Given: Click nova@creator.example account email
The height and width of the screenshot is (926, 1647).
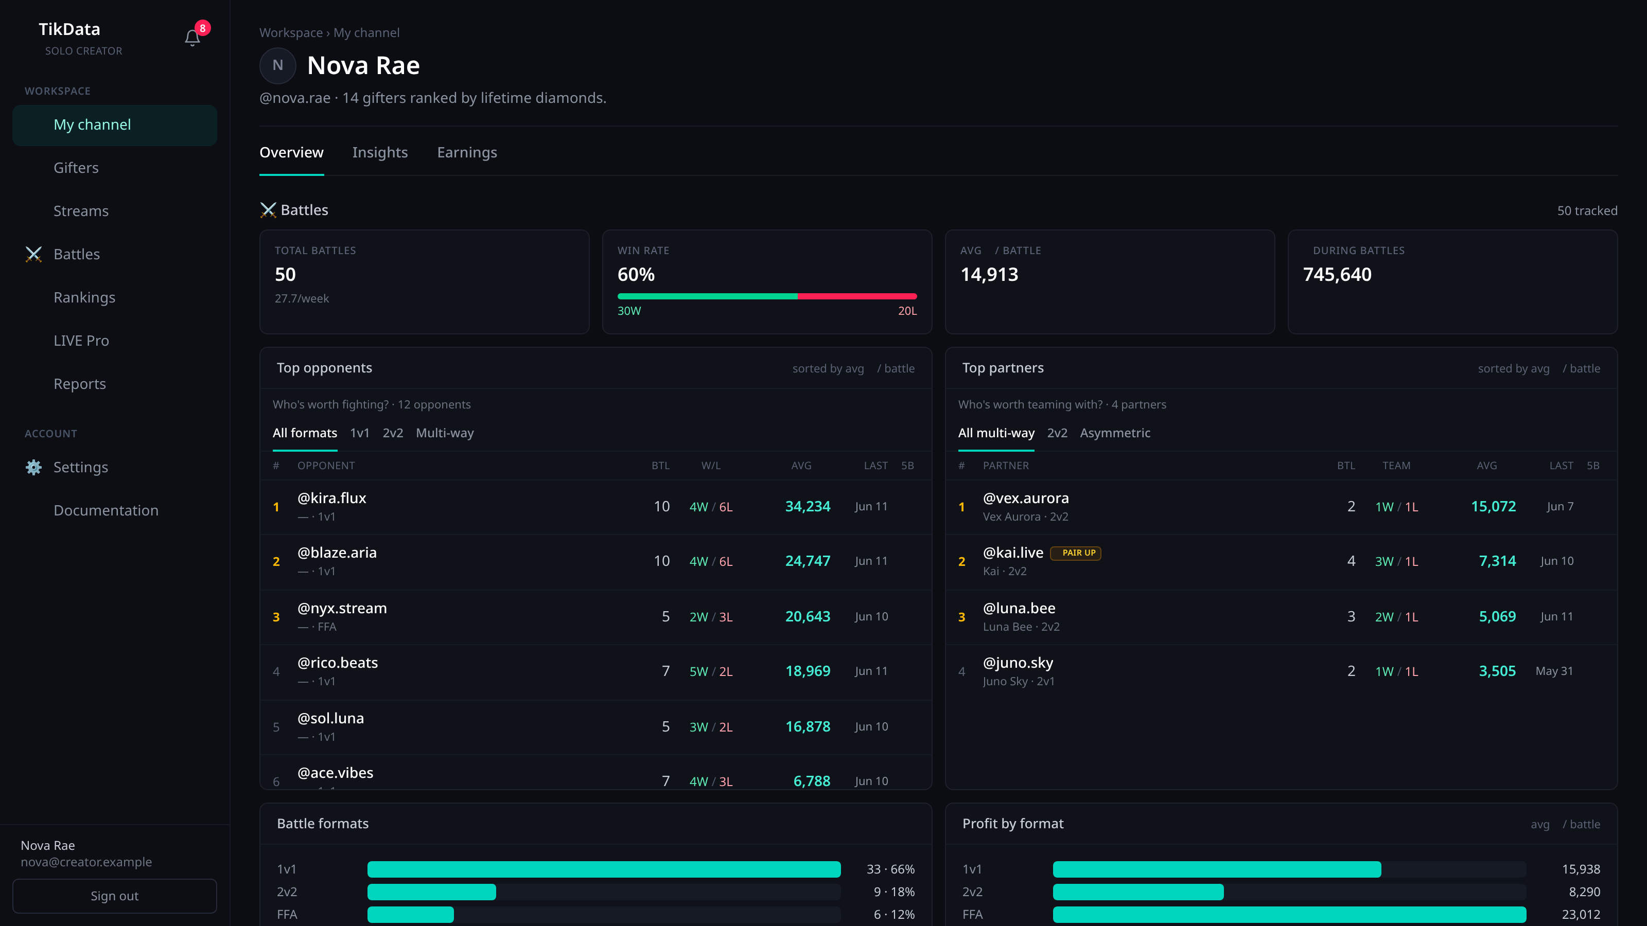Looking at the screenshot, I should pos(86,862).
